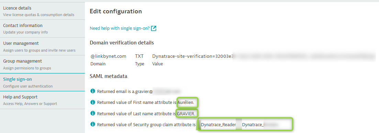
Task: Go to Contact information section
Action: (42, 29)
